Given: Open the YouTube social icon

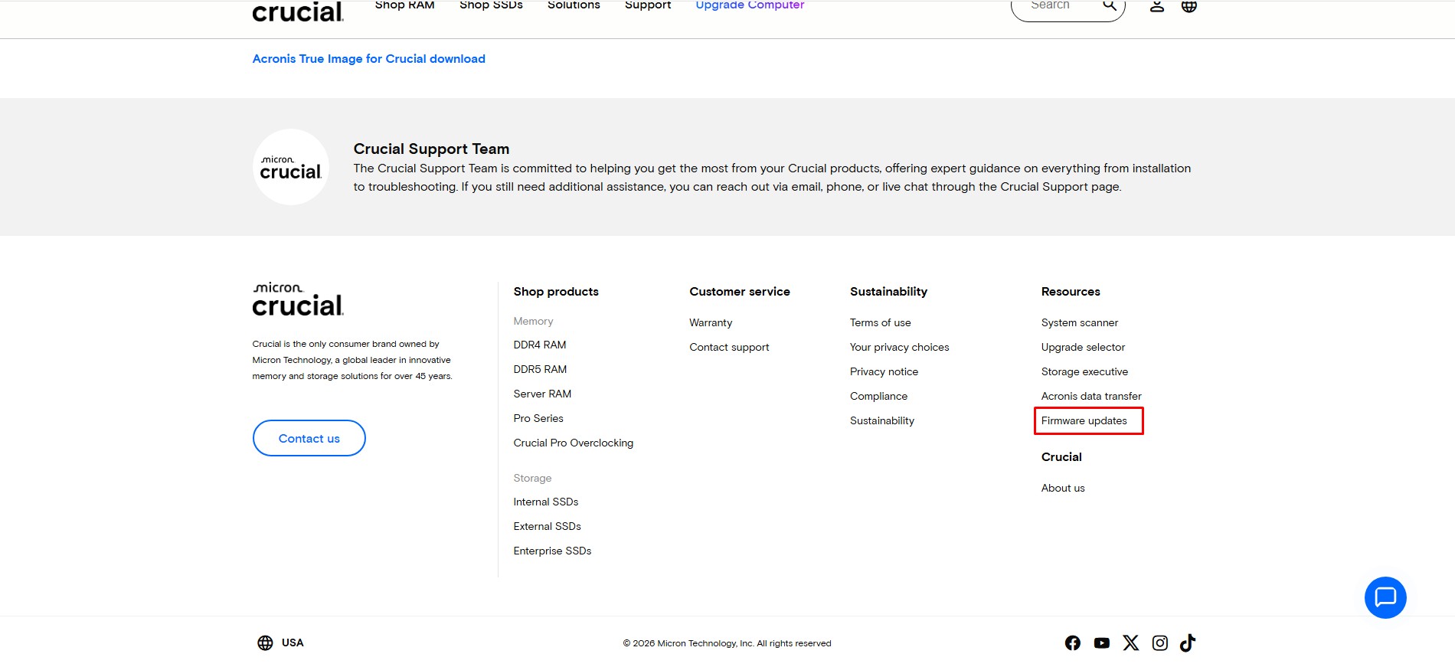Looking at the screenshot, I should pyautogui.click(x=1102, y=643).
